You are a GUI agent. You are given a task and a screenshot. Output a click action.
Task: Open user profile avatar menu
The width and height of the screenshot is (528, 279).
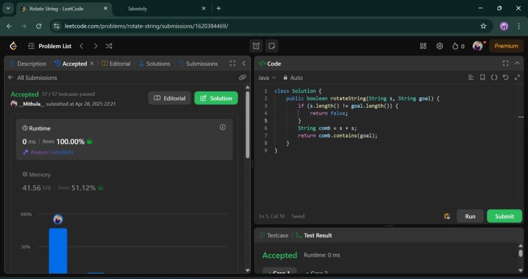pyautogui.click(x=477, y=46)
